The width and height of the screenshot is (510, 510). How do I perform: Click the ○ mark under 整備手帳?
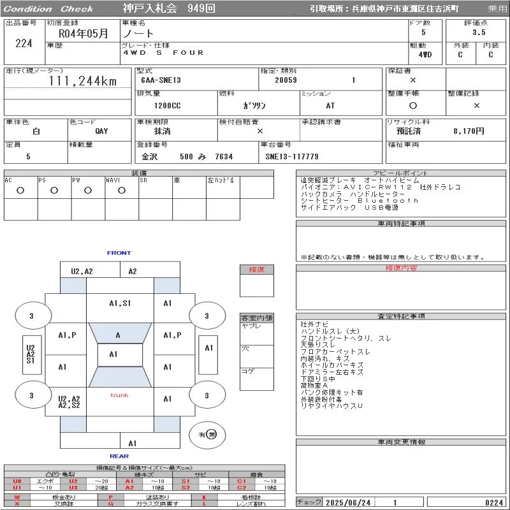pyautogui.click(x=412, y=105)
